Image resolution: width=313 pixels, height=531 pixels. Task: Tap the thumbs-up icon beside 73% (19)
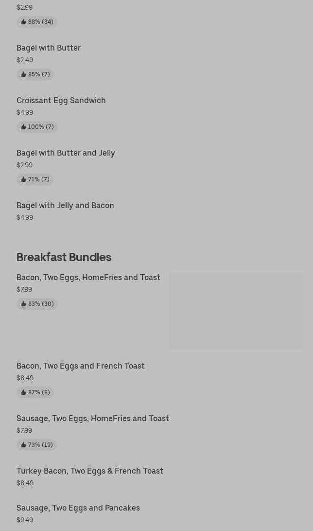click(23, 445)
